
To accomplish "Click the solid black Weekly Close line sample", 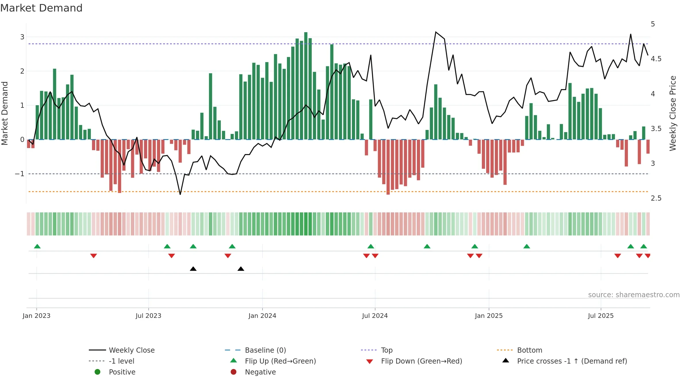I will [97, 350].
